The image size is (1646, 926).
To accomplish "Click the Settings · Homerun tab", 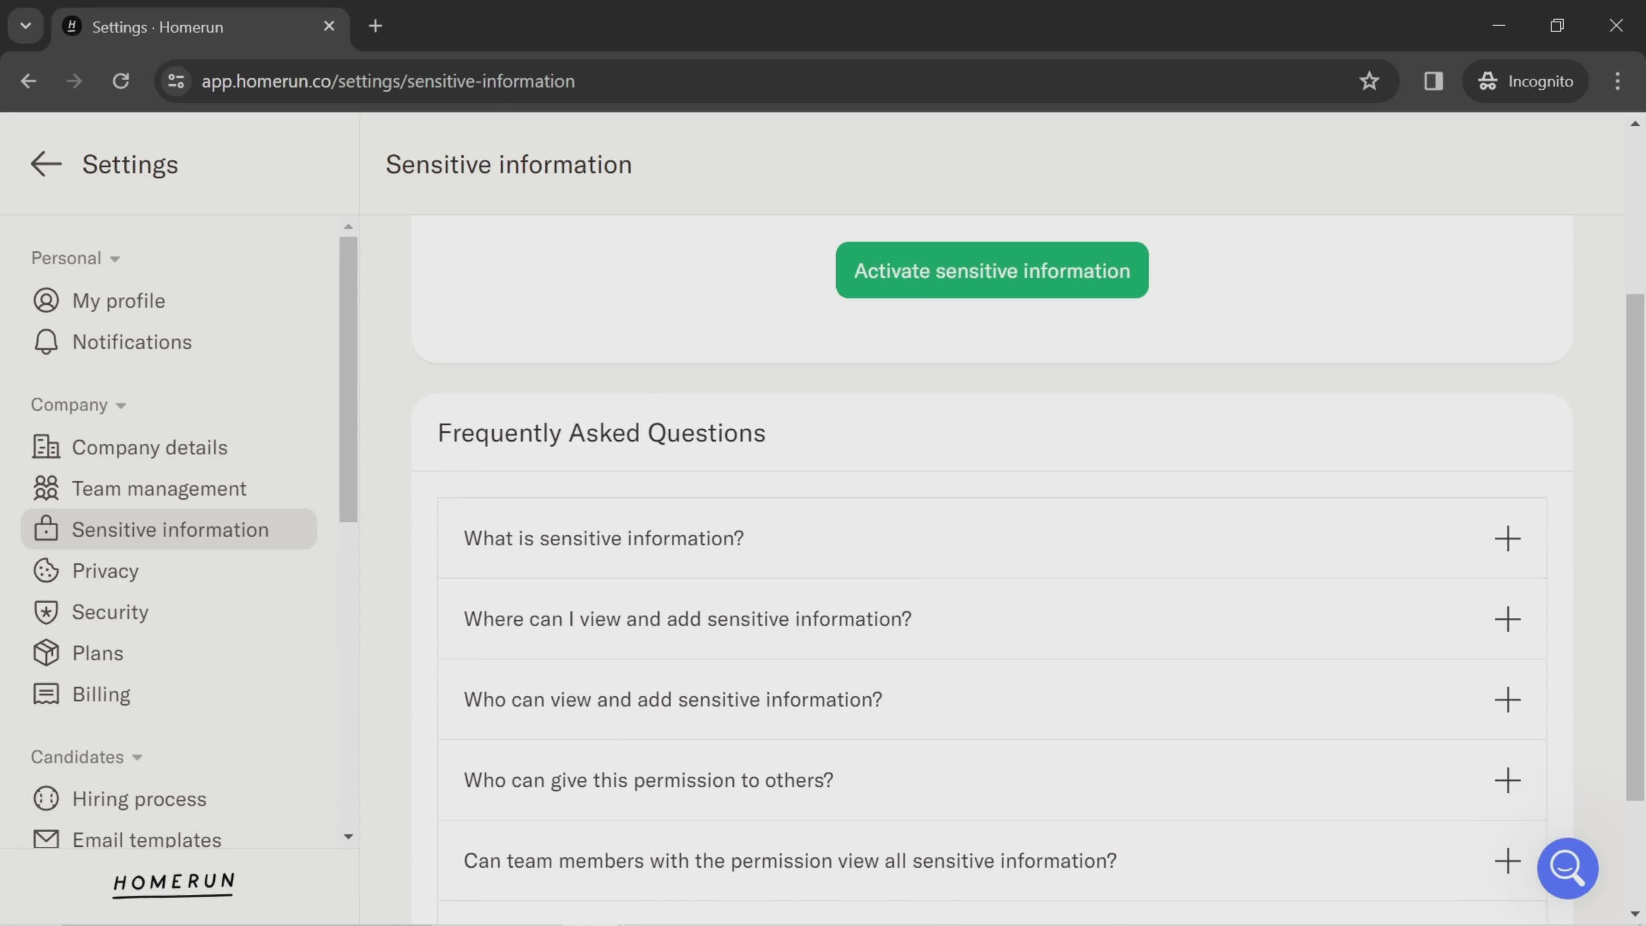I will [x=201, y=26].
